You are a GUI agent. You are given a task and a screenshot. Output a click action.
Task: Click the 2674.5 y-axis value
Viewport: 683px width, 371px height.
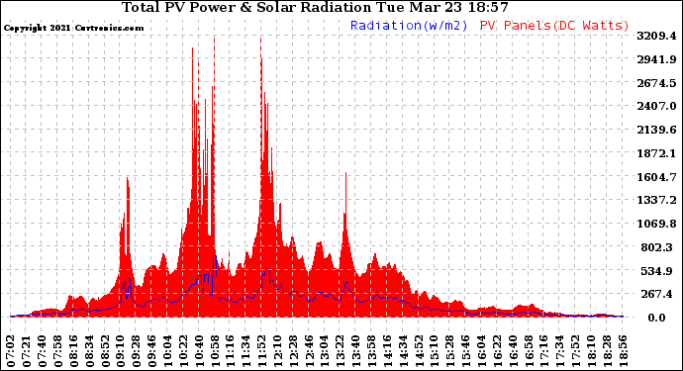656,83
